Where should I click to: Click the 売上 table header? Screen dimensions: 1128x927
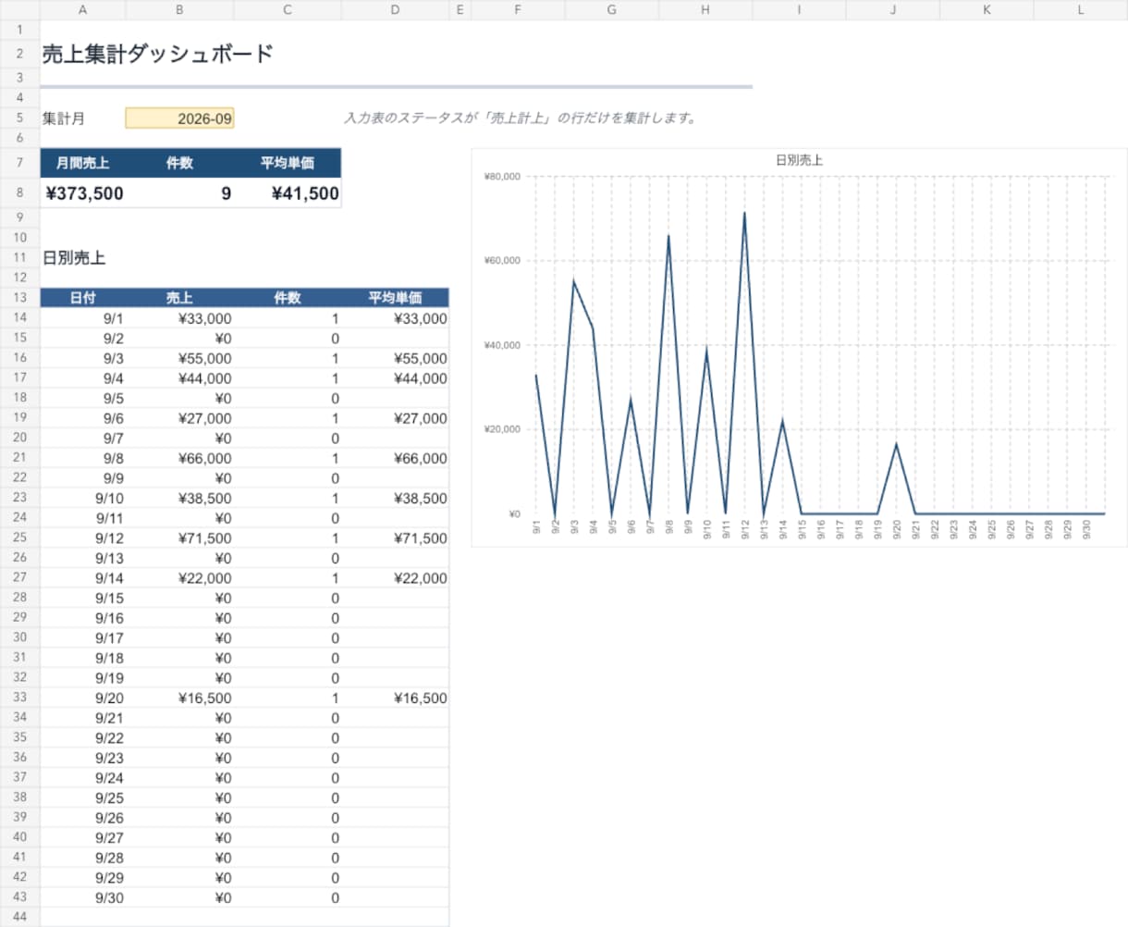[179, 298]
